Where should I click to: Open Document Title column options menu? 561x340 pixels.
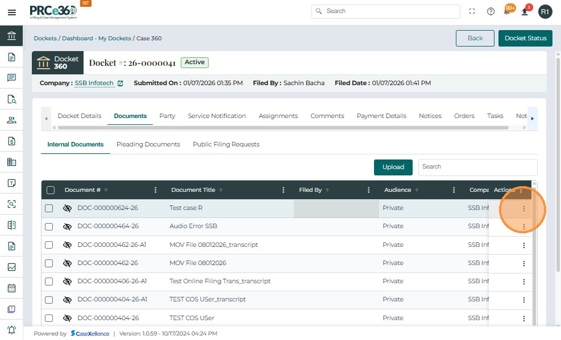pos(283,190)
